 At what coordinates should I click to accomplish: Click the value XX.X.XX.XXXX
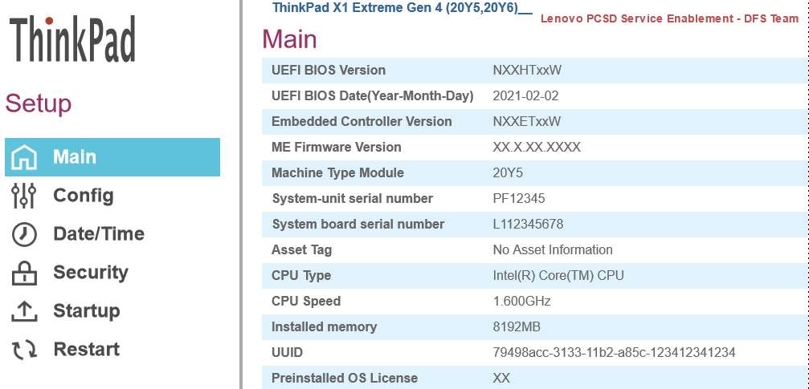(537, 148)
